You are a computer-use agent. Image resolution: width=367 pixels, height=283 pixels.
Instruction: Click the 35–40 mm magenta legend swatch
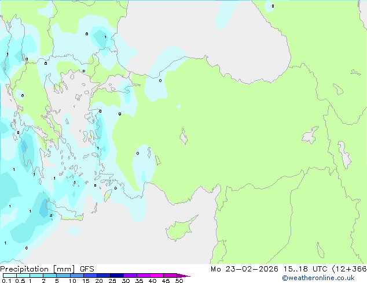pos(143,275)
